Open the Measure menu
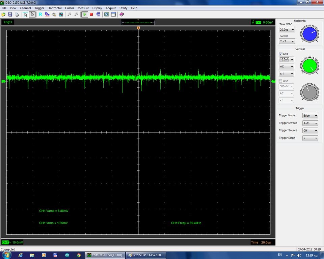324x259 pixels. 83,8
